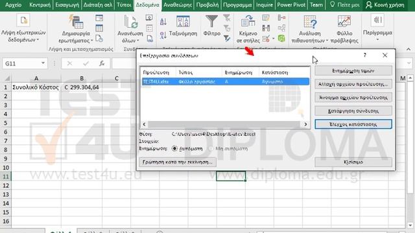Expand the formula bar chevron
The width and height of the screenshot is (415, 233).
409,63
